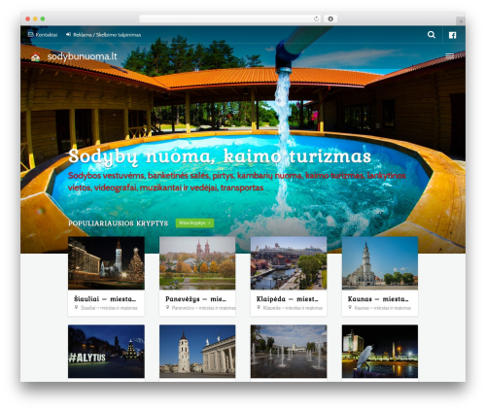The width and height of the screenshot is (486, 411).
Task: Open Šiauliai – miestas card title
Action: 105,299
